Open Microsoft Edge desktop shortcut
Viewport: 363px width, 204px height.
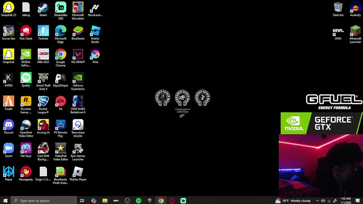click(60, 35)
